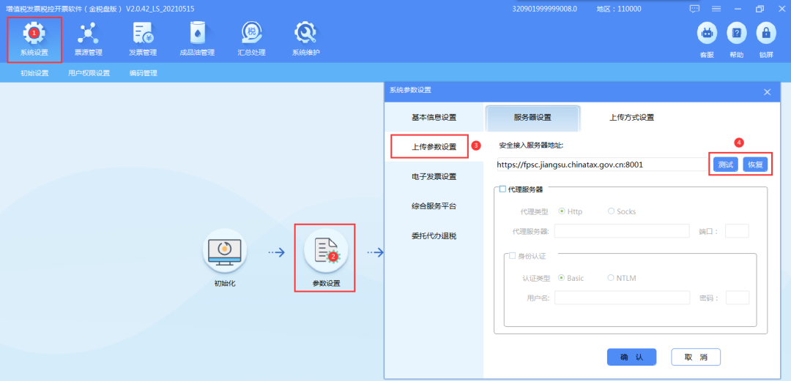Screen dimensions: 791x381
Task: Switch to 服务器设置 tab
Action: point(532,118)
